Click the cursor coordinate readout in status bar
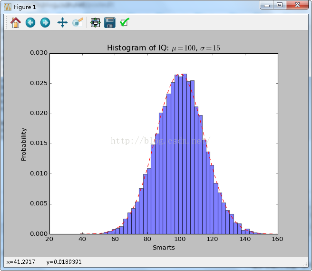 [x=44, y=262]
